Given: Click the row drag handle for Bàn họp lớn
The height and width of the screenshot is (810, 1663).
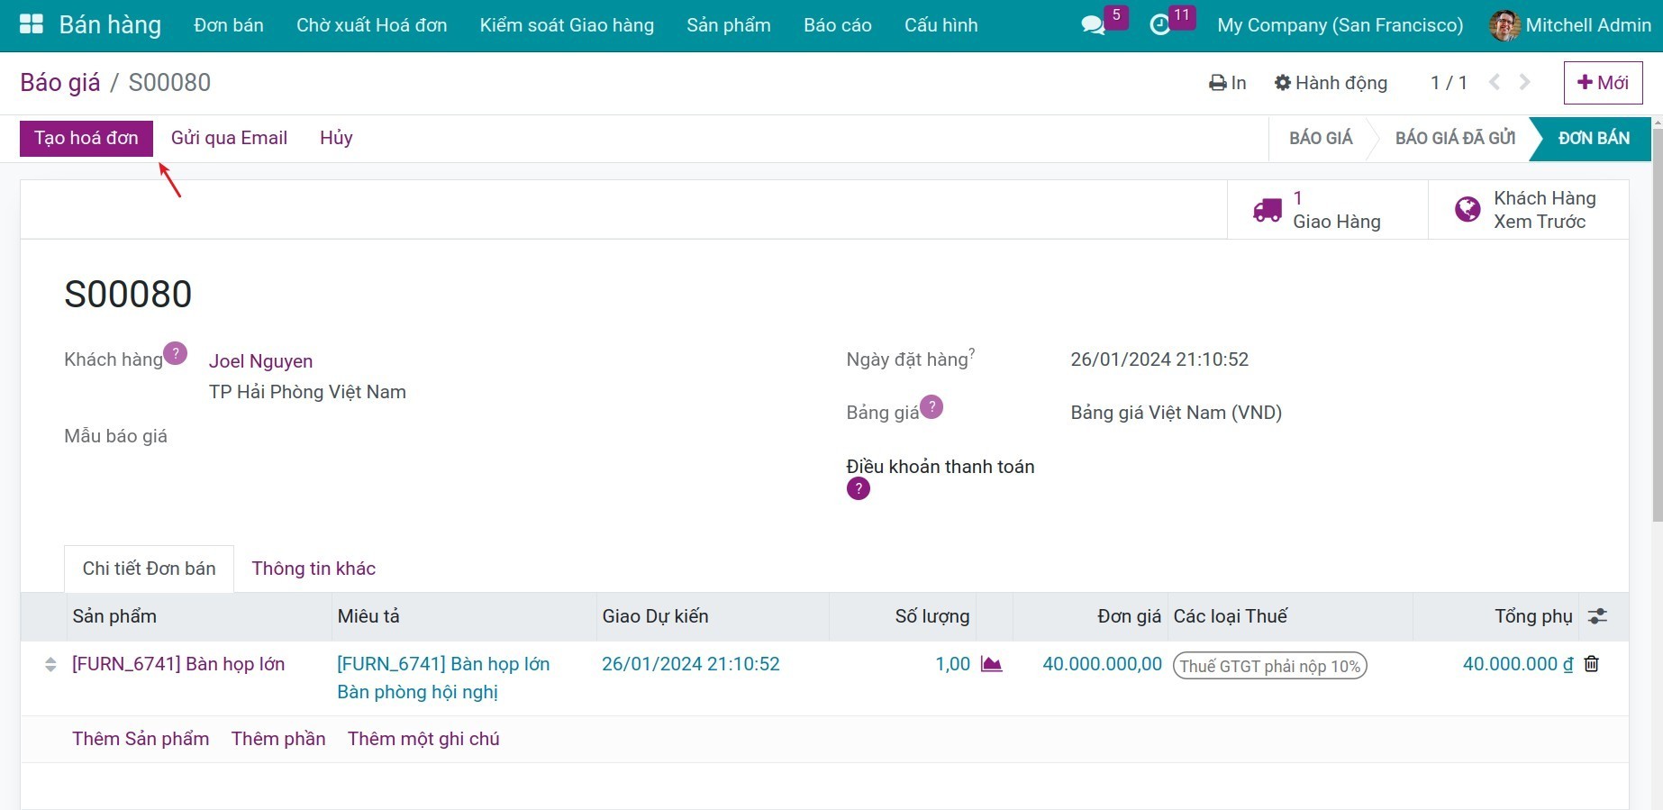Looking at the screenshot, I should coord(50,665).
